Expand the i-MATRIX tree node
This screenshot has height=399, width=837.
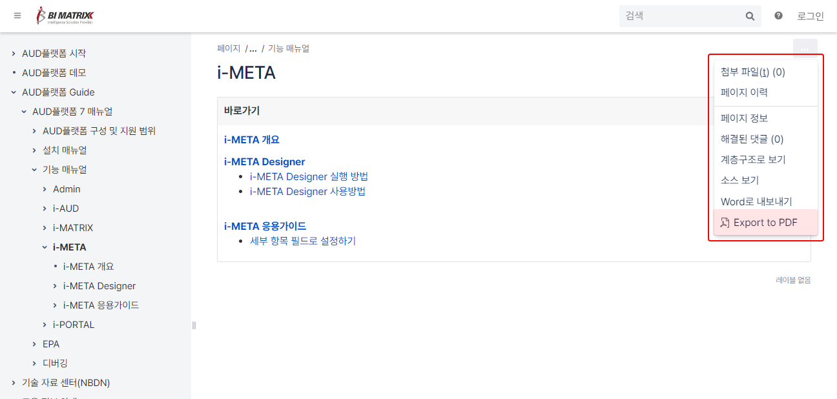pyautogui.click(x=45, y=228)
